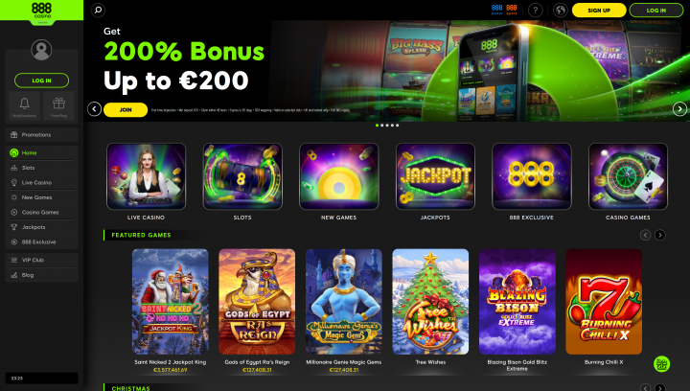Click the yellow SIGN UP button

pos(599,11)
